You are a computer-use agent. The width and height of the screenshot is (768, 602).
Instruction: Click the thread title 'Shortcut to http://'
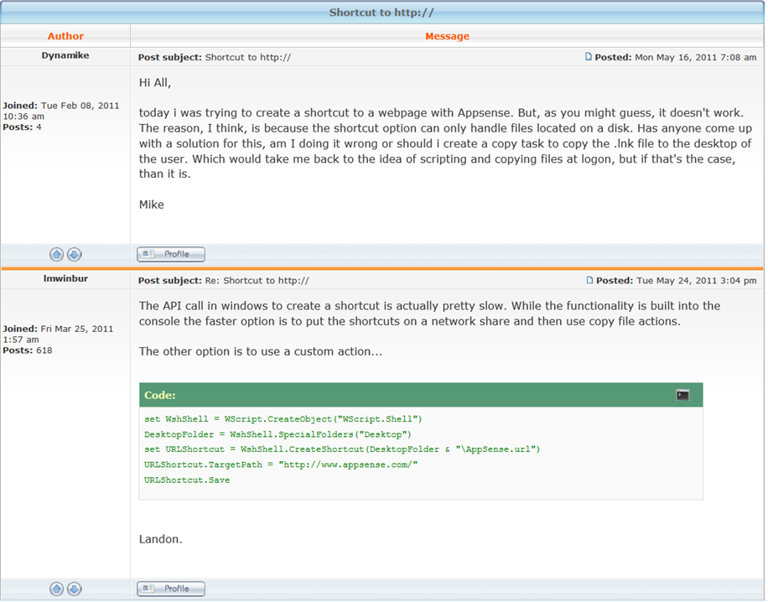click(x=381, y=13)
